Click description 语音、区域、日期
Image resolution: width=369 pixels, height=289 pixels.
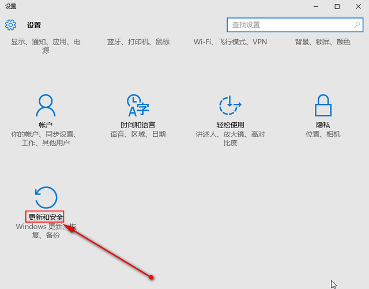[138, 134]
